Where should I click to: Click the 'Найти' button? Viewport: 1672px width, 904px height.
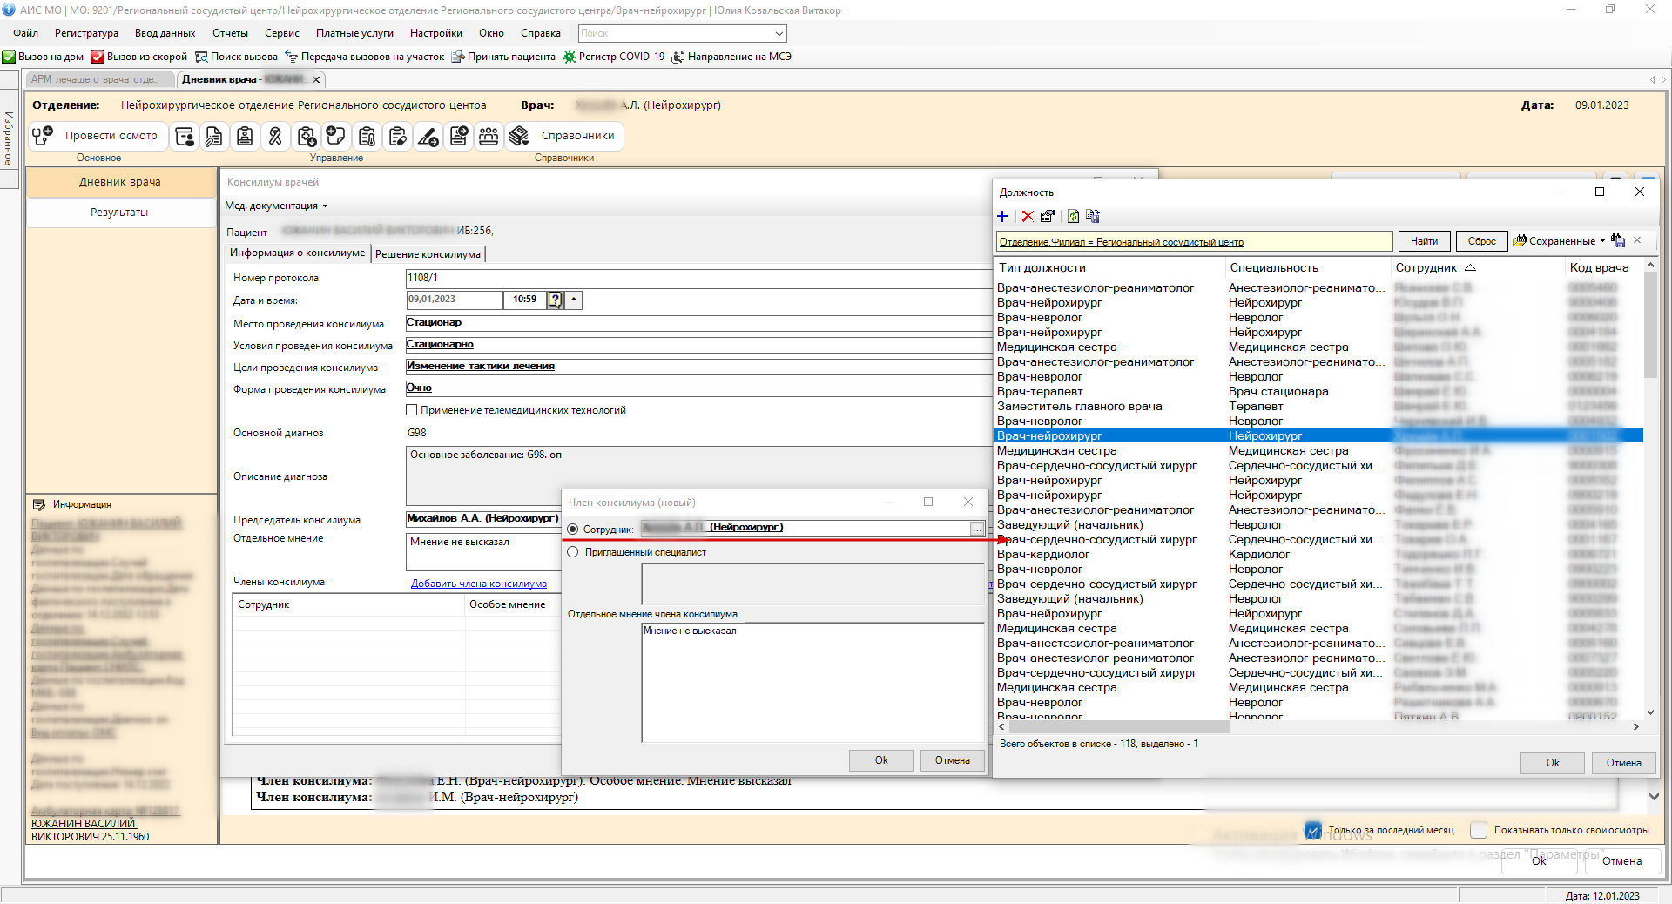(1424, 241)
